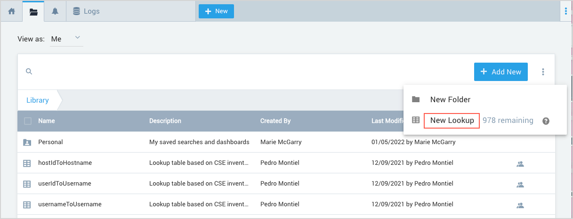Click the library search magnifier icon
Viewport: 573px width, 219px height.
[x=29, y=72]
